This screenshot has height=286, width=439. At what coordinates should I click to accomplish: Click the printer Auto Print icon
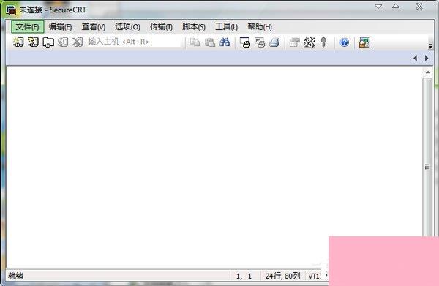(x=274, y=42)
